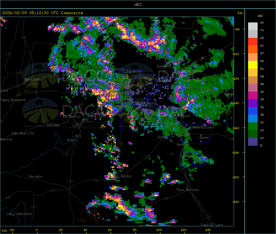Click the dark green 10-20 dBZ legend swatch
This screenshot has width=276, height=234.
tap(253, 134)
